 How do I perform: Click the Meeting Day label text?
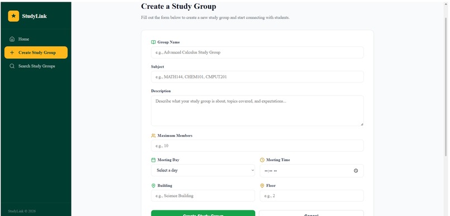[x=168, y=160]
